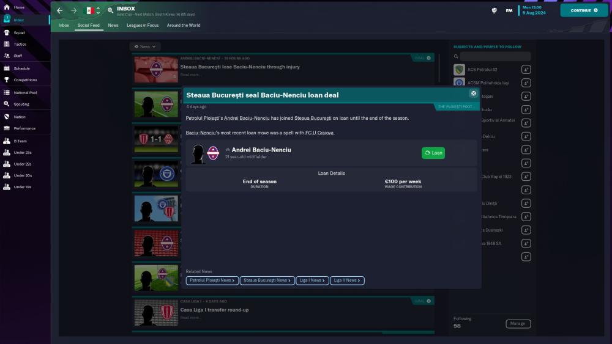Switch to the News tab

point(113,25)
